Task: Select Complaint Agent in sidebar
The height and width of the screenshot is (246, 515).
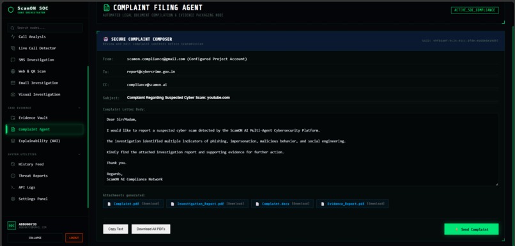Action: click(44, 130)
